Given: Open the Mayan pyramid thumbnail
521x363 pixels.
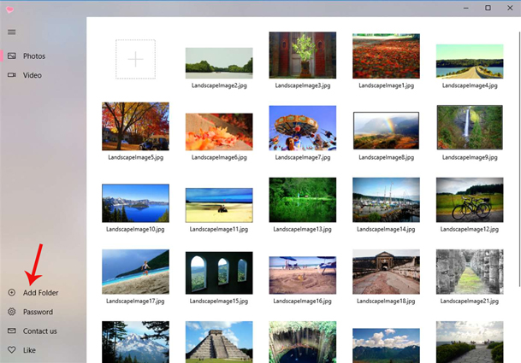Looking at the screenshot, I should [x=219, y=343].
